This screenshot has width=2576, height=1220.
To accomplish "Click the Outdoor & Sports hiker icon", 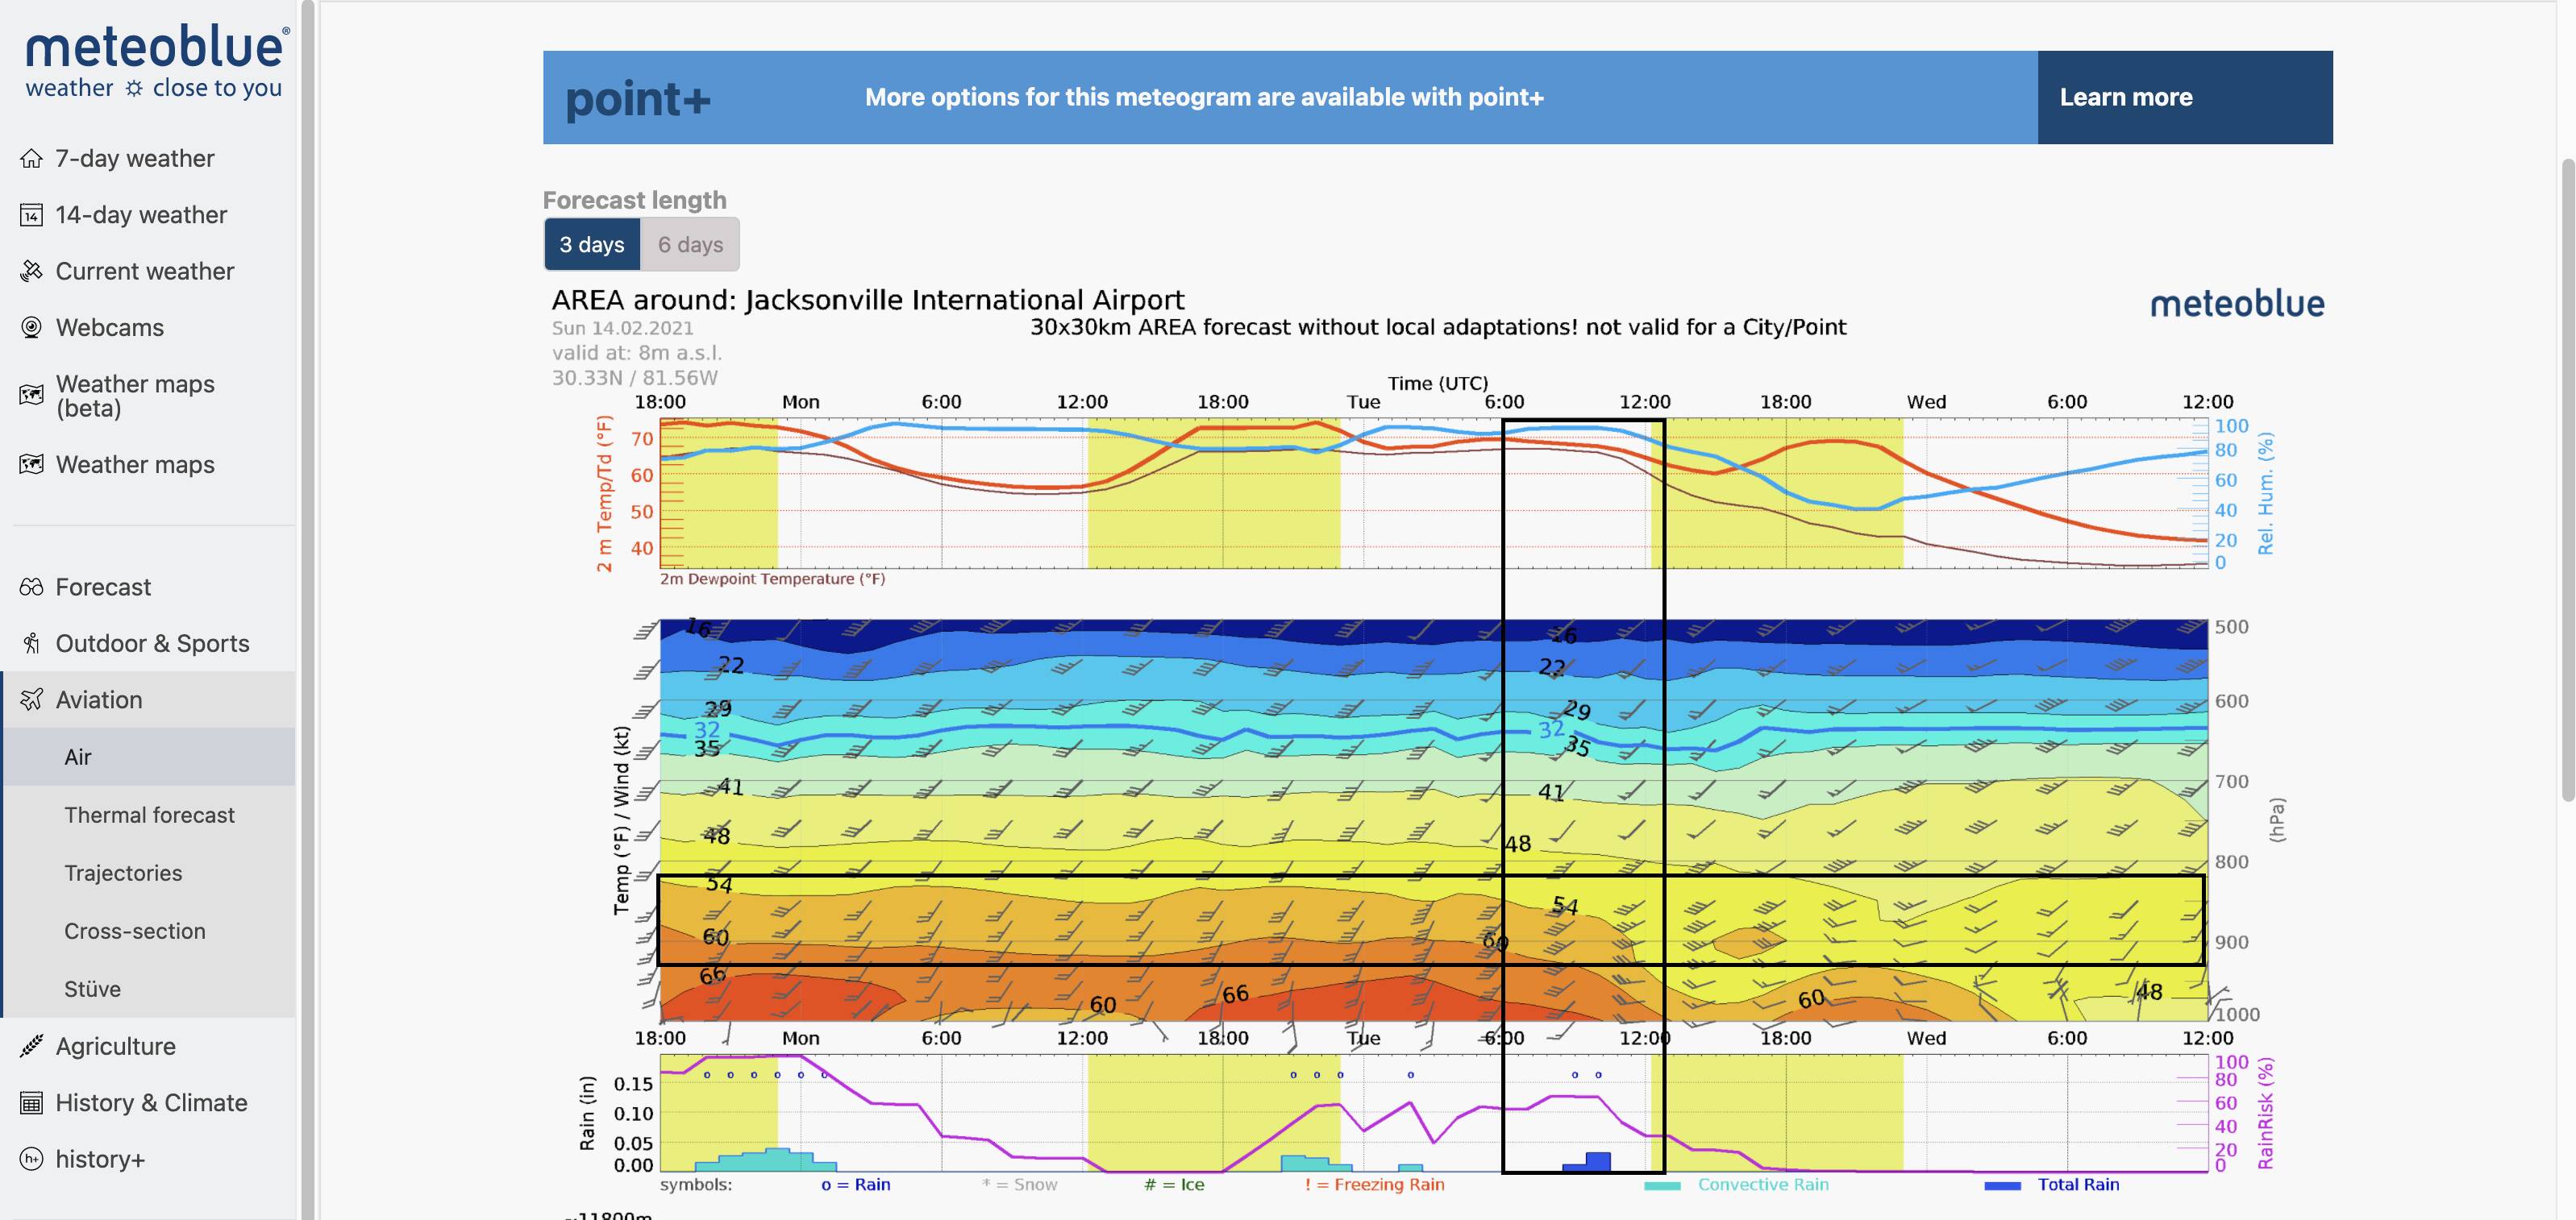I will [x=31, y=644].
